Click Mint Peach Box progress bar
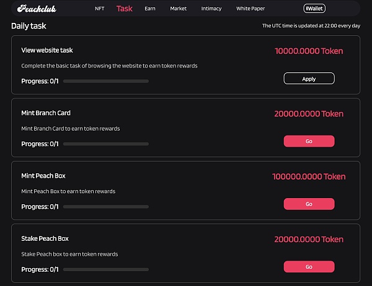Screen dimensions: 372x286 pyautogui.click(x=106, y=206)
